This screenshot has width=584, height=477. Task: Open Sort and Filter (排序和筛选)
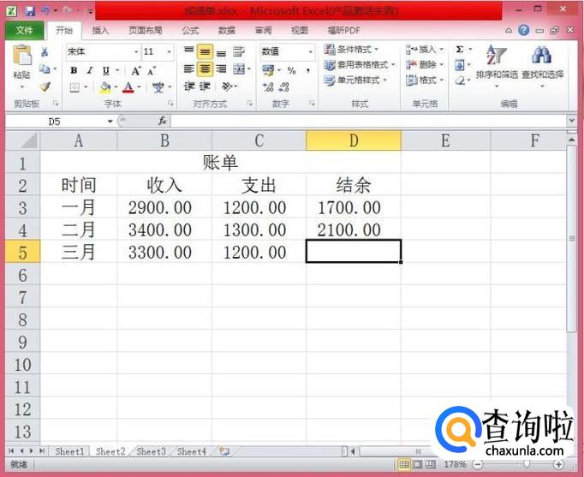[x=496, y=65]
